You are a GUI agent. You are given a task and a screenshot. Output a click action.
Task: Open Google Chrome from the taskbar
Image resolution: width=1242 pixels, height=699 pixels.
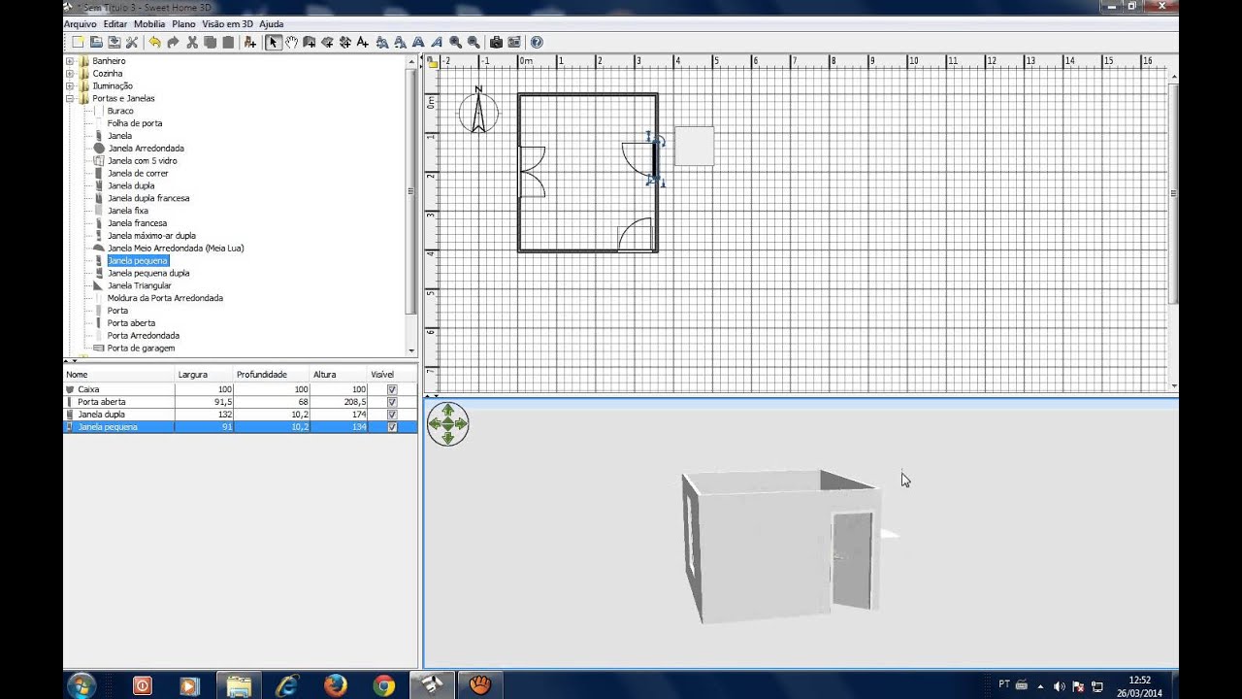pyautogui.click(x=383, y=685)
